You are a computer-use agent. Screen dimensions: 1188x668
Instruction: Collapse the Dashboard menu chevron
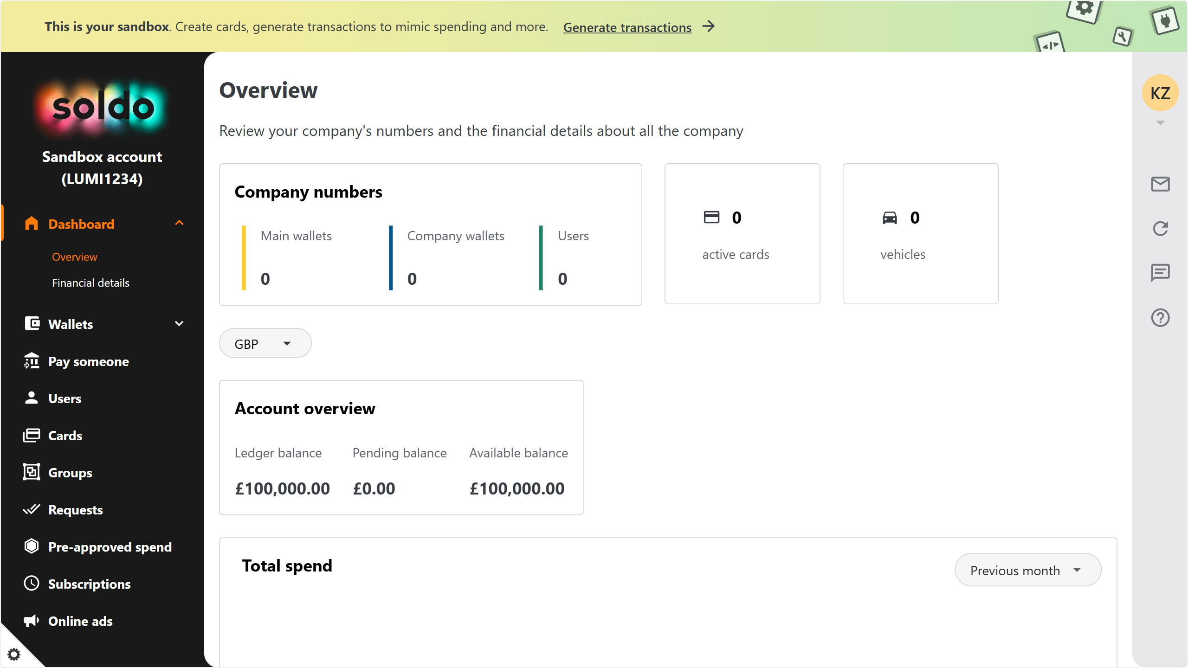coord(179,224)
